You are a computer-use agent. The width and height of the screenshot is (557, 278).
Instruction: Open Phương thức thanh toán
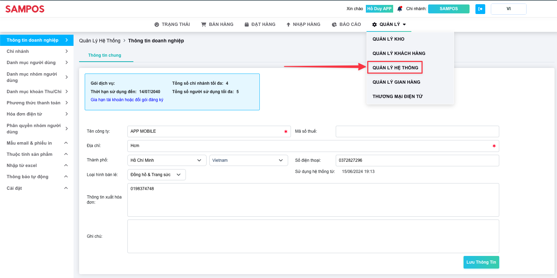[x=37, y=103]
